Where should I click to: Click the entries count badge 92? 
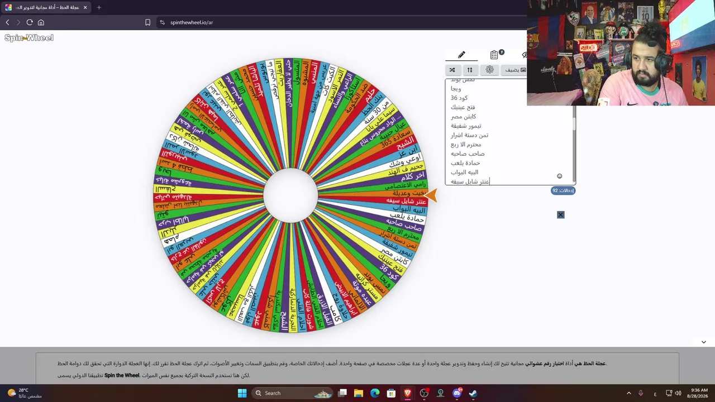(x=563, y=190)
